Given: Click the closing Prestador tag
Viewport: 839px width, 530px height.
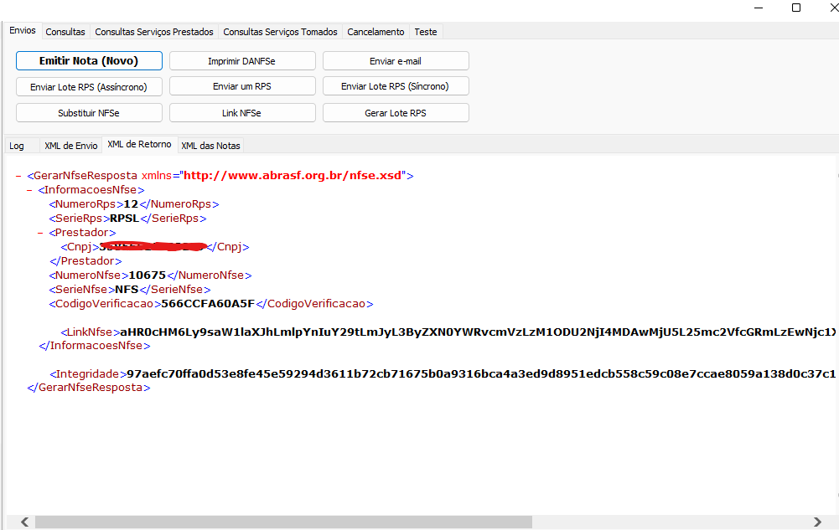Looking at the screenshot, I should pyautogui.click(x=85, y=261).
